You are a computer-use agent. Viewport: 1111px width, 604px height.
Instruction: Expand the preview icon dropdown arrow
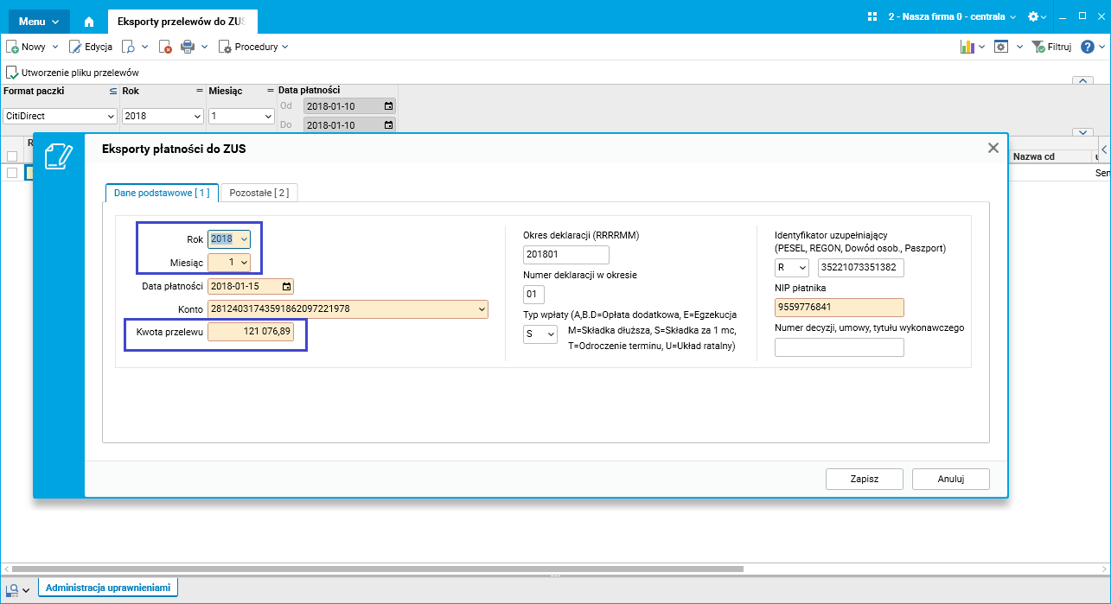point(144,47)
